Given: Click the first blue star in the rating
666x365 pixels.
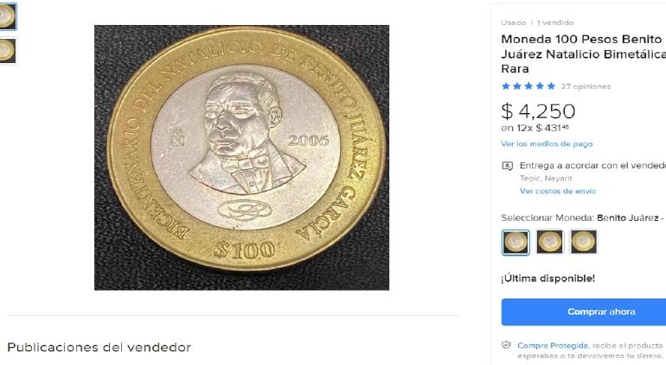Looking at the screenshot, I should (x=505, y=86).
